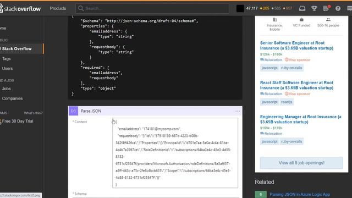Viewport: 352px width, 198px height.
Task: Click the "What's this?" link
Action: pos(33,113)
